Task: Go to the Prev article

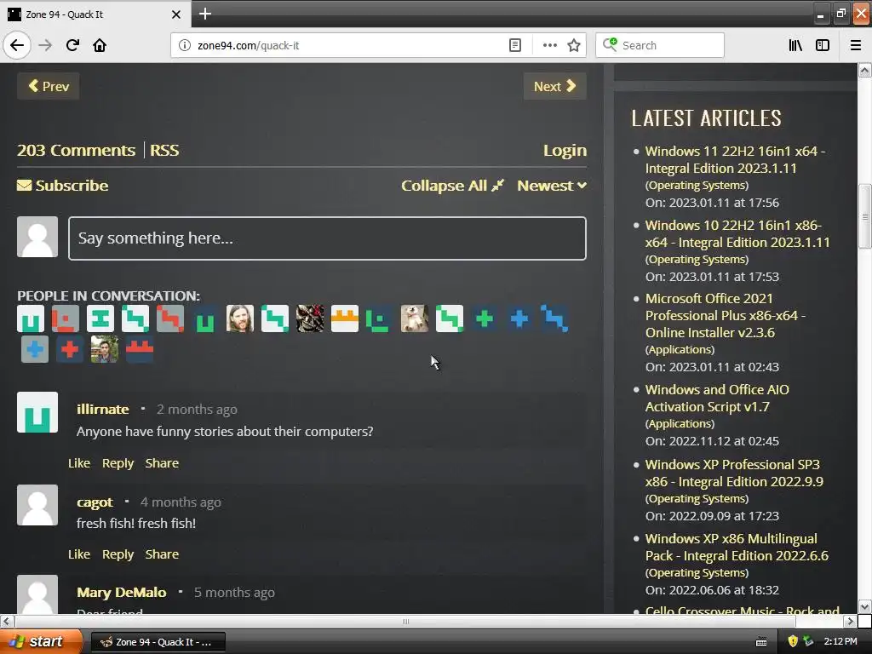Action: point(49,86)
